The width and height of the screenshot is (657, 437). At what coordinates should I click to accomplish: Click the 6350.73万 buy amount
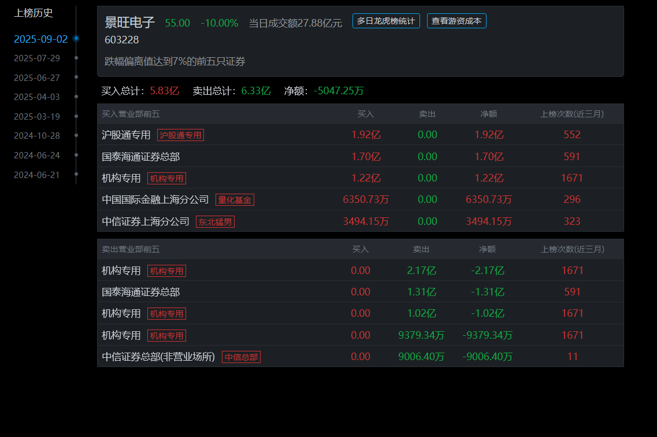tap(366, 199)
